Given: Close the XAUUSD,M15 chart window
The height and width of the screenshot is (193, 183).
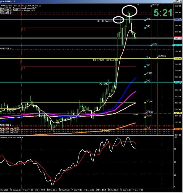Looking at the screenshot, I should (x=181, y=1).
